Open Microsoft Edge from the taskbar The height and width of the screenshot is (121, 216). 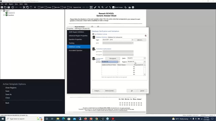coord(63,119)
